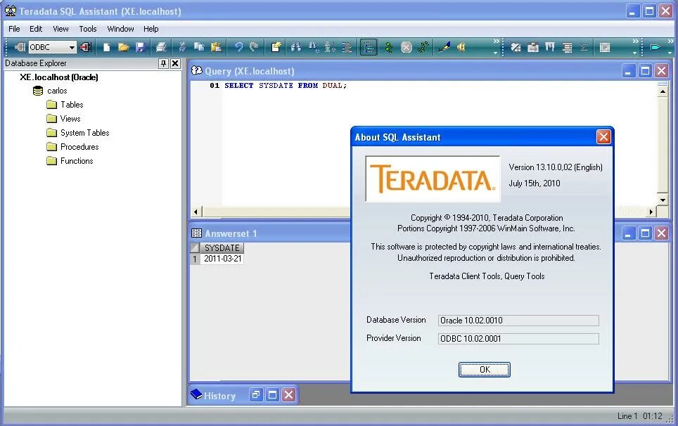Redo action with grey arrow icon
678x426 pixels.
point(254,47)
